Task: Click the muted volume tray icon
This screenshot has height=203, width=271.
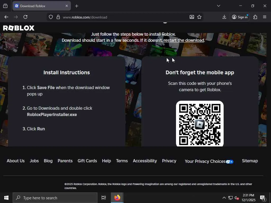Action: pyautogui.click(x=237, y=198)
